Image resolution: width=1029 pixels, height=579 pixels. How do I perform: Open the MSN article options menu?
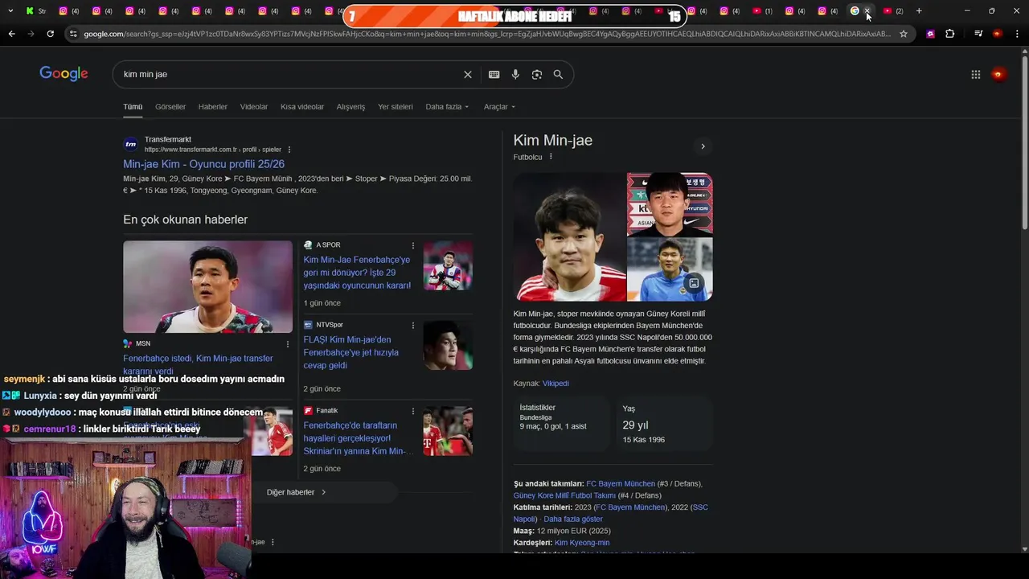pyautogui.click(x=288, y=344)
